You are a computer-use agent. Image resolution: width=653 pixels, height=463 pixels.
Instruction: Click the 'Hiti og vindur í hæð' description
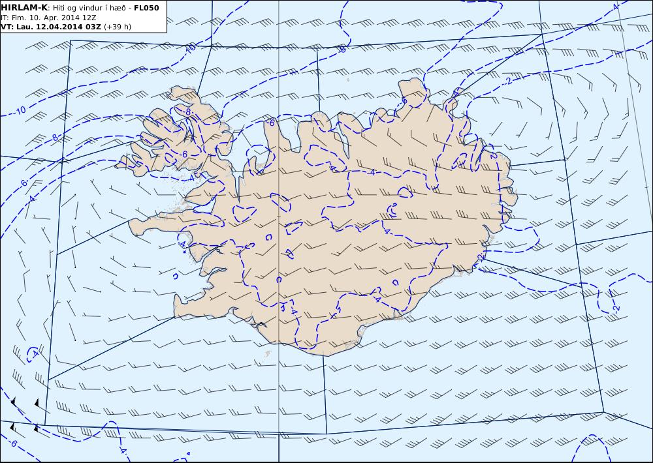(89, 8)
